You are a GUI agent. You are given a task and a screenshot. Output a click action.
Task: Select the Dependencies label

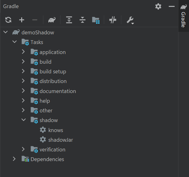coord(47,159)
